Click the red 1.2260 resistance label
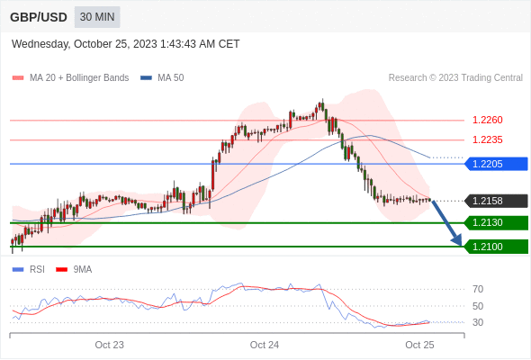 pyautogui.click(x=487, y=120)
